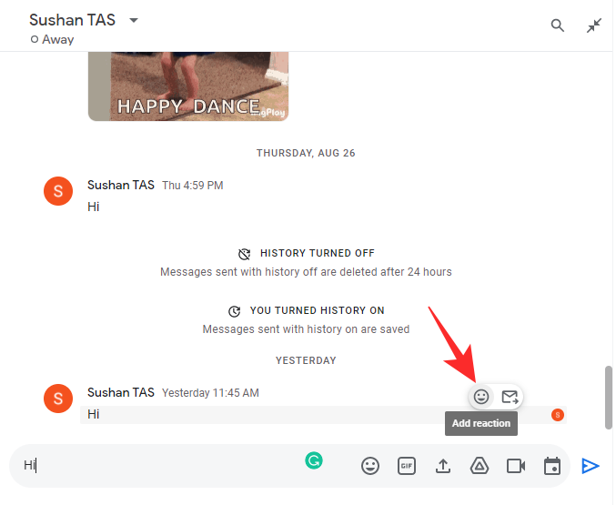Viewport: 616px width, 505px height.
Task: Click the history off clock icon
Action: click(245, 254)
